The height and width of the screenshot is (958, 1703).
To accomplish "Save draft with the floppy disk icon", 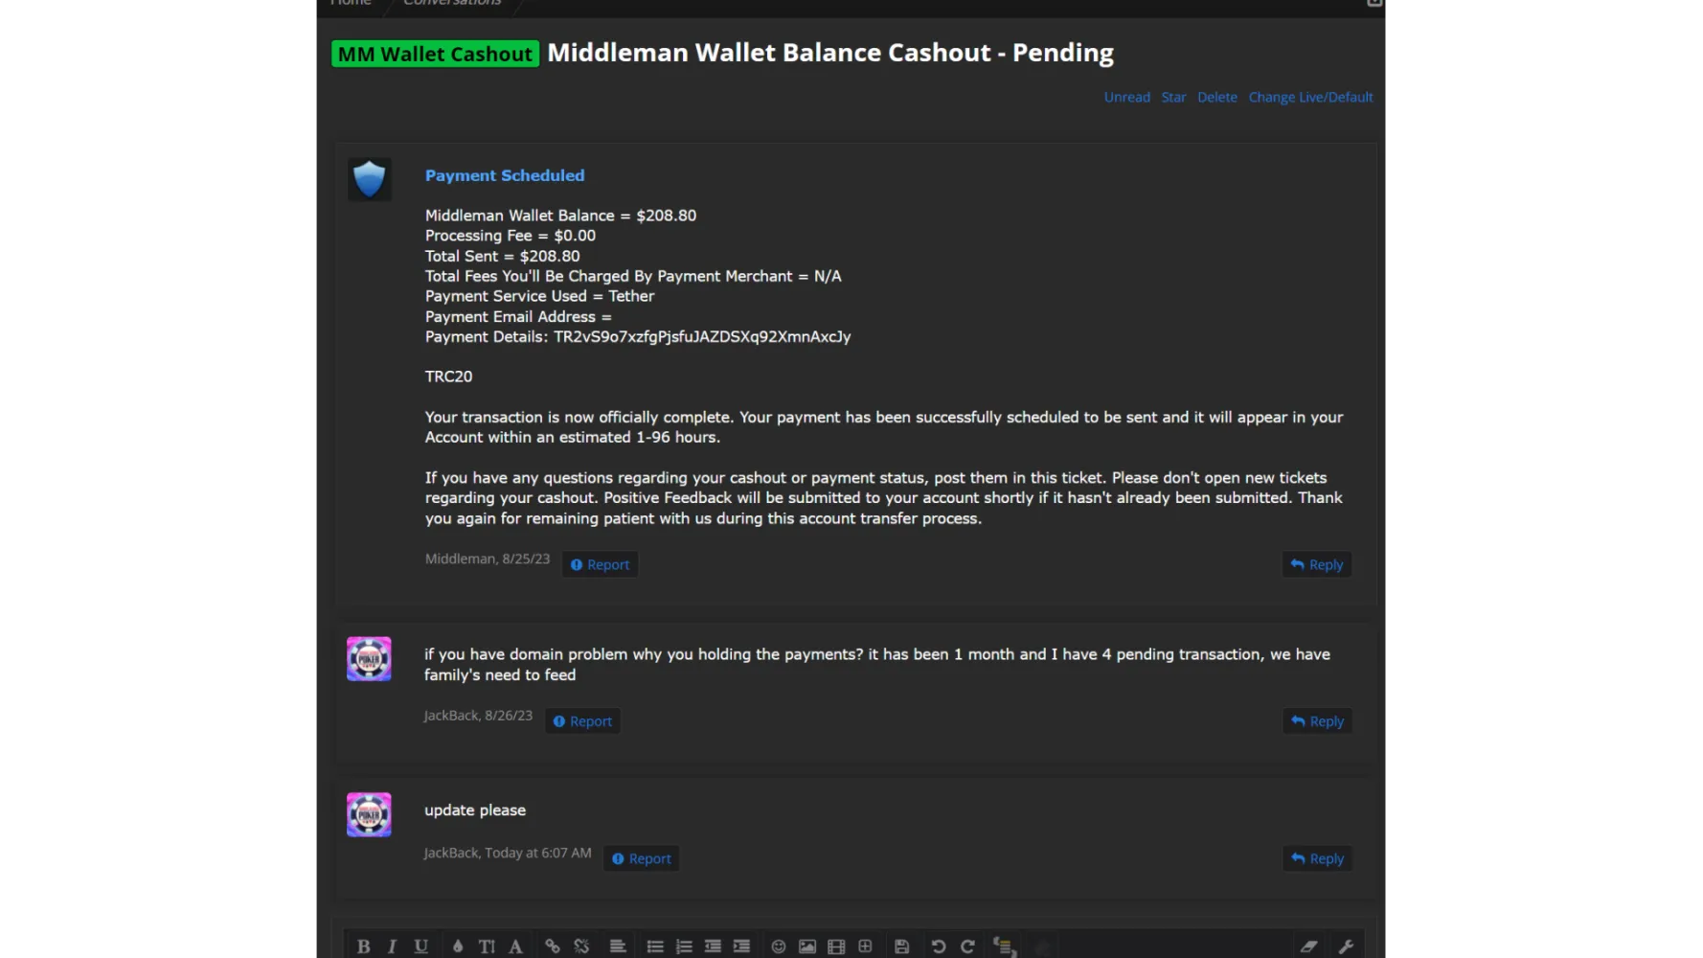I will pyautogui.click(x=901, y=947).
